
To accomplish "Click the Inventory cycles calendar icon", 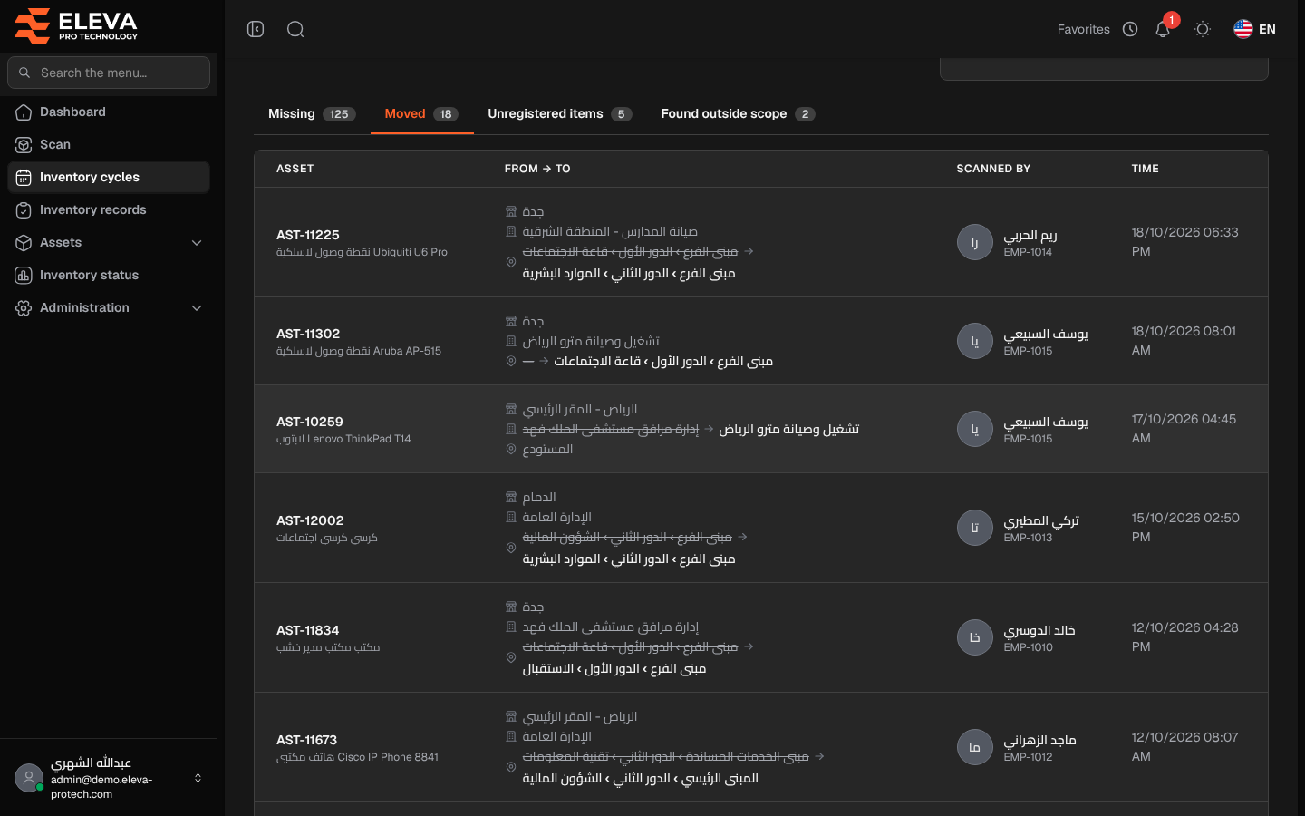I will pos(24,177).
